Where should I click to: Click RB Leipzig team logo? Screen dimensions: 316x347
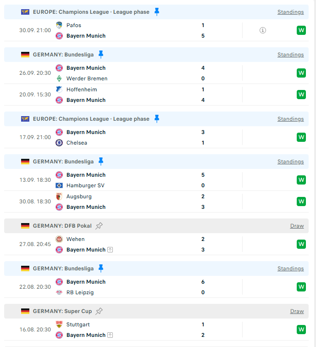click(x=59, y=292)
